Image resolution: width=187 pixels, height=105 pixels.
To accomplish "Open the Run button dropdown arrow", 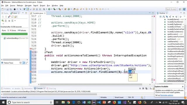I will [52, 9].
